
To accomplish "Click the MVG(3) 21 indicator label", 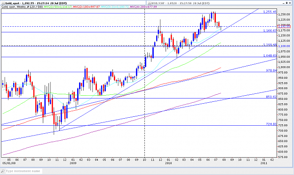I will [115, 7].
